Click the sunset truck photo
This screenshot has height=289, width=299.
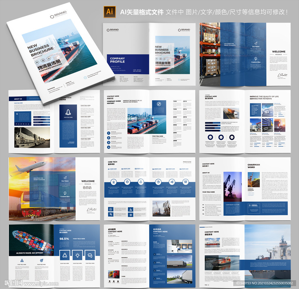pos(279,125)
